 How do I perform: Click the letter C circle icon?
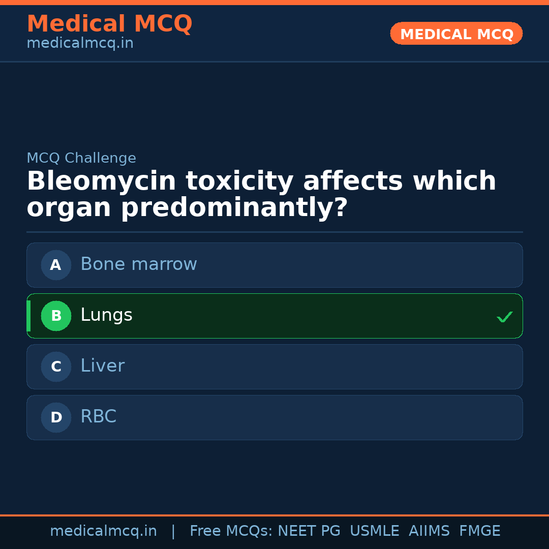[56, 367]
